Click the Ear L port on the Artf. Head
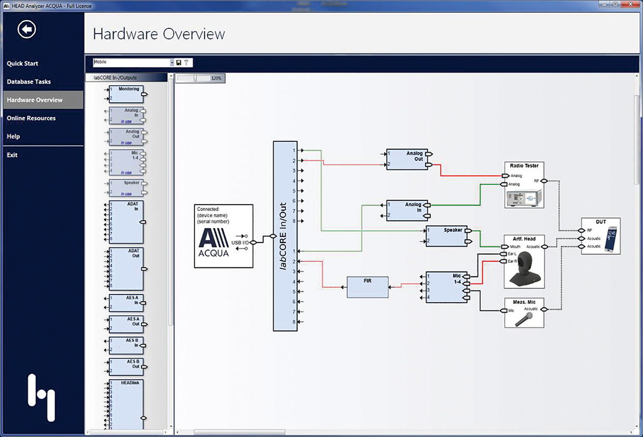 (x=504, y=254)
